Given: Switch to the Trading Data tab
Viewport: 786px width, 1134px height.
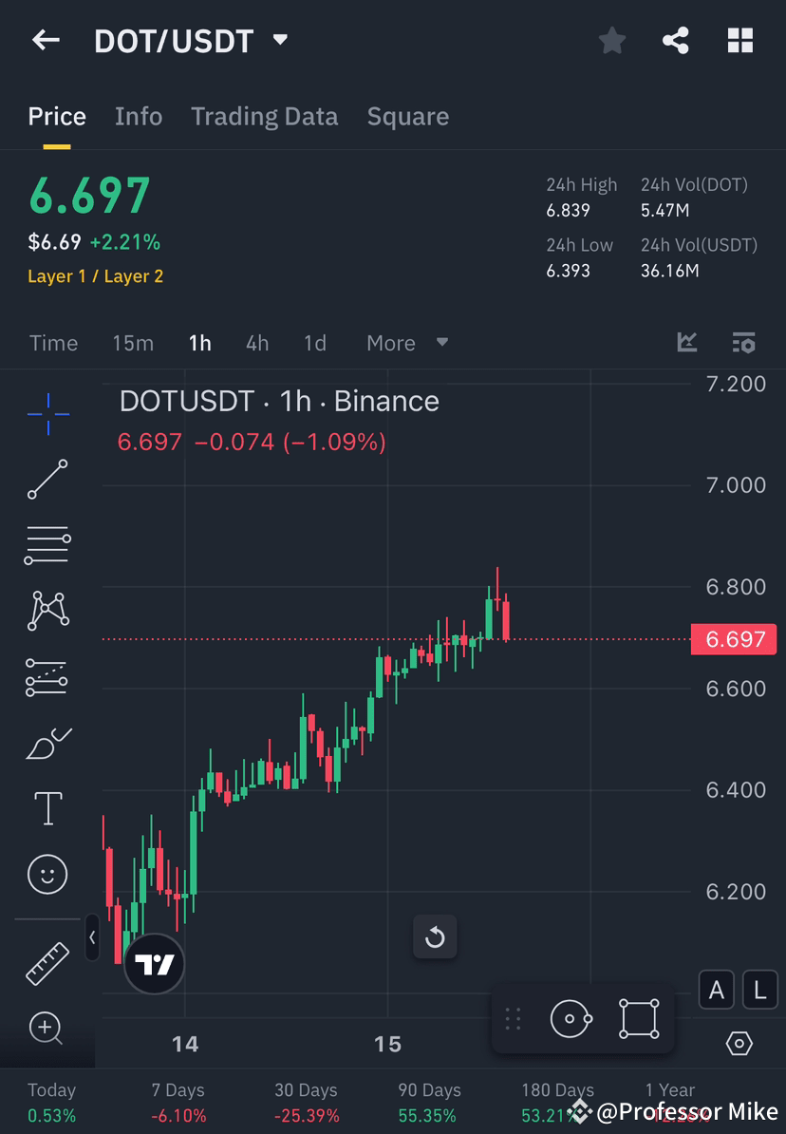Looking at the screenshot, I should click(x=264, y=116).
